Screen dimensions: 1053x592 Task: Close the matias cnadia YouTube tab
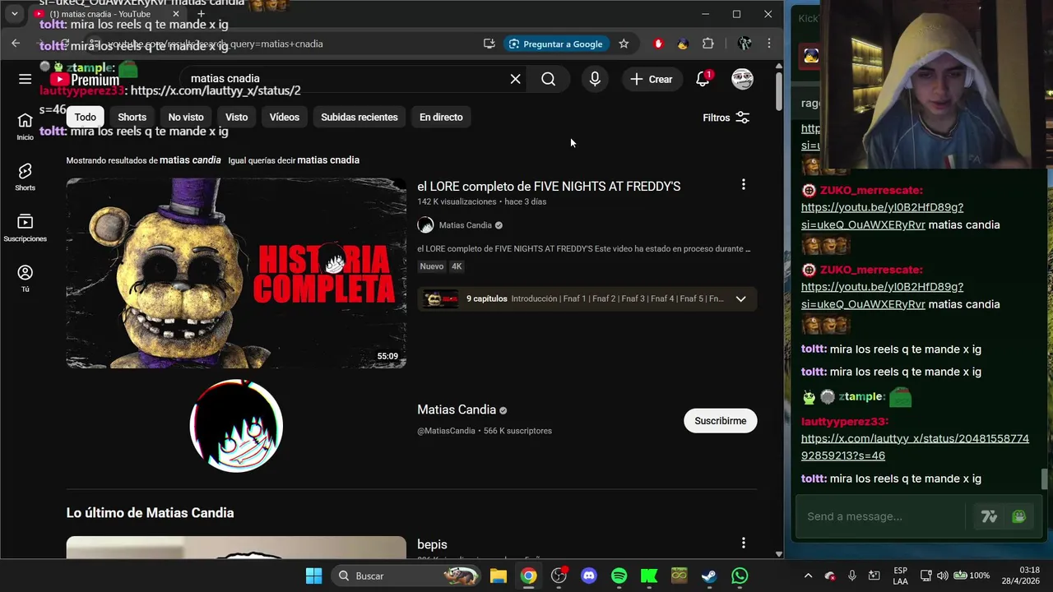pos(176,14)
